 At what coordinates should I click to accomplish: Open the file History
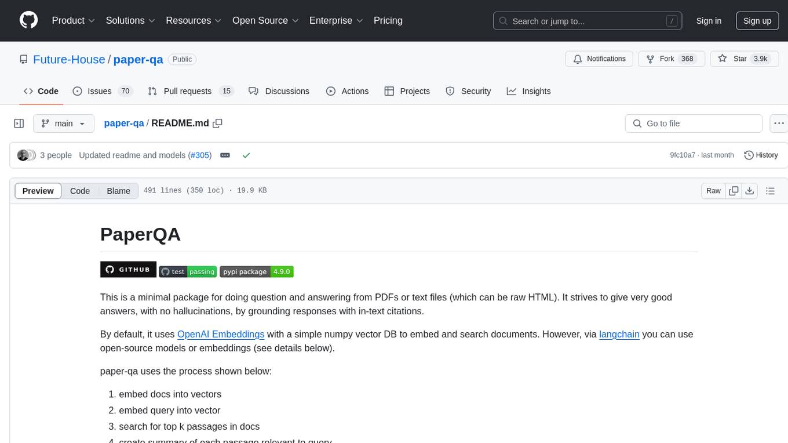coord(761,155)
